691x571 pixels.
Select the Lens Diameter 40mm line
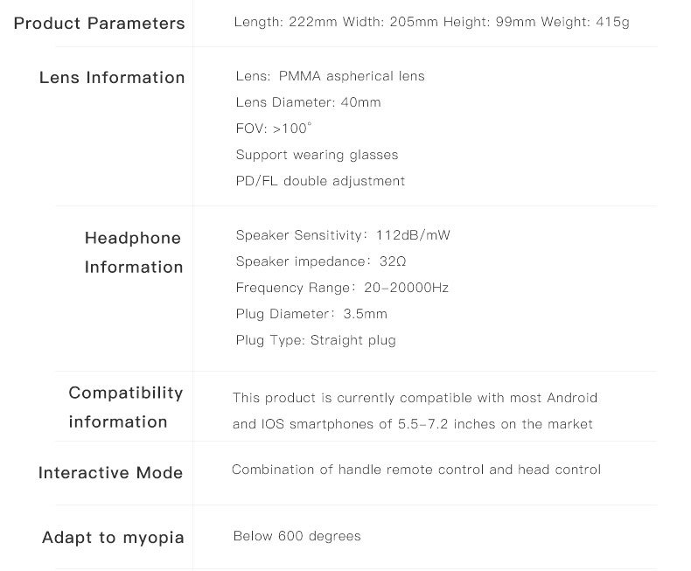pyautogui.click(x=308, y=102)
